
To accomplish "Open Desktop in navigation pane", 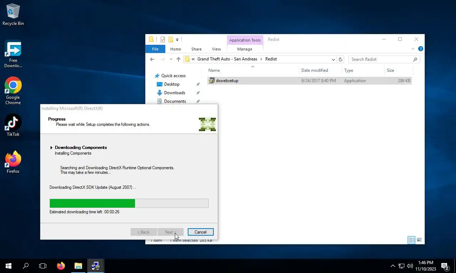I will [172, 84].
